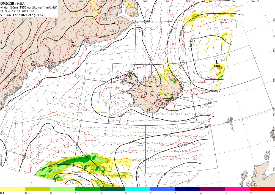Pick the cyan 5–10 legend swatch

[x=137, y=189]
